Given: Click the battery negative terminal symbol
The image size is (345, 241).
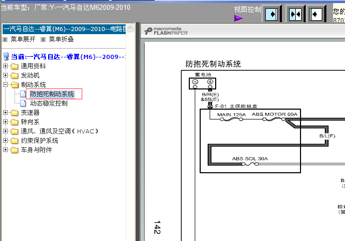Looking at the screenshot, I should [195, 82].
